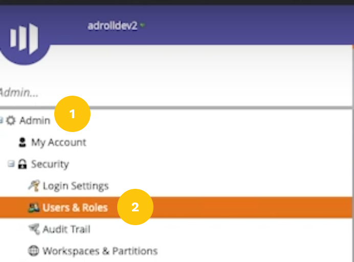Go to Workspaces & Partitions
354x262 pixels.
tap(100, 251)
